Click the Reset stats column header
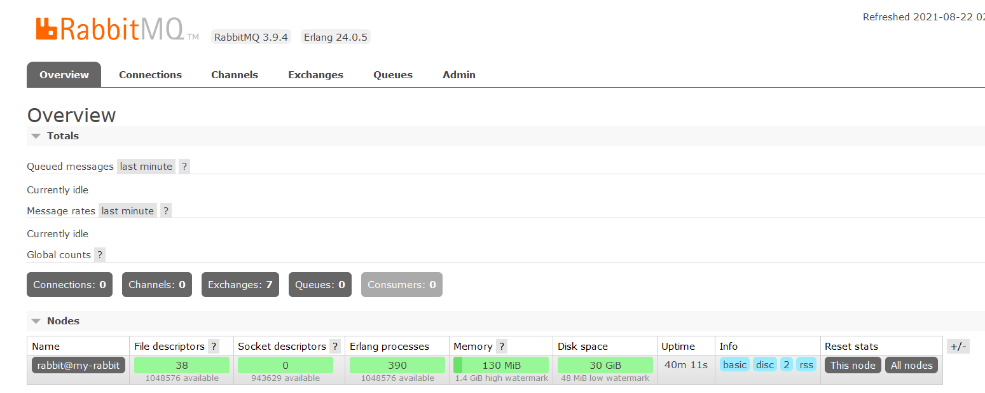 851,347
